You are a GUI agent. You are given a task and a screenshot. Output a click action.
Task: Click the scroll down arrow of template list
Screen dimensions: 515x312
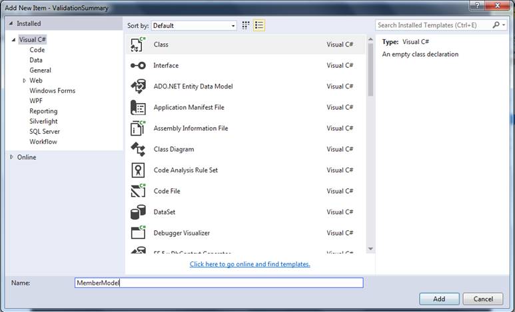(370, 249)
